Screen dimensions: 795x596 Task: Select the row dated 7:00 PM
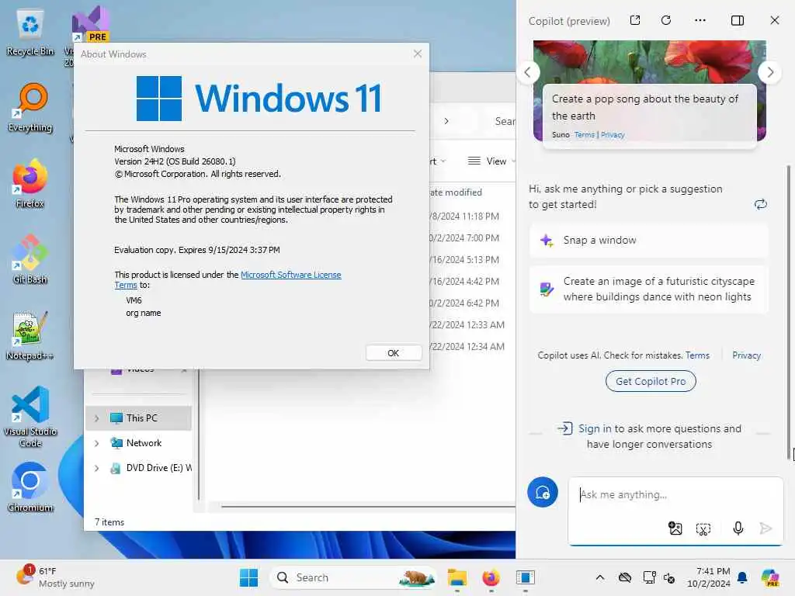[464, 238]
